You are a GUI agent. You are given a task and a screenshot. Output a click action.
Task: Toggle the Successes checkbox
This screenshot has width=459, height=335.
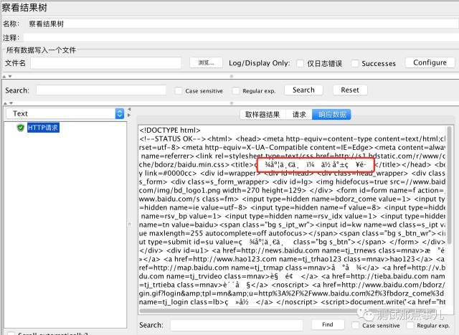pos(355,63)
